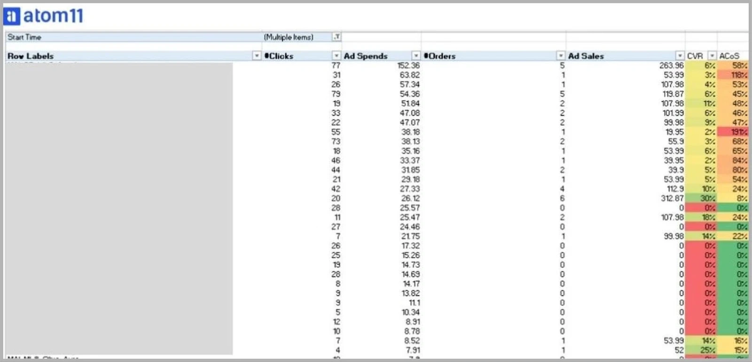Select the Ad Spends cell 54.36
The image size is (752, 362).
point(409,94)
